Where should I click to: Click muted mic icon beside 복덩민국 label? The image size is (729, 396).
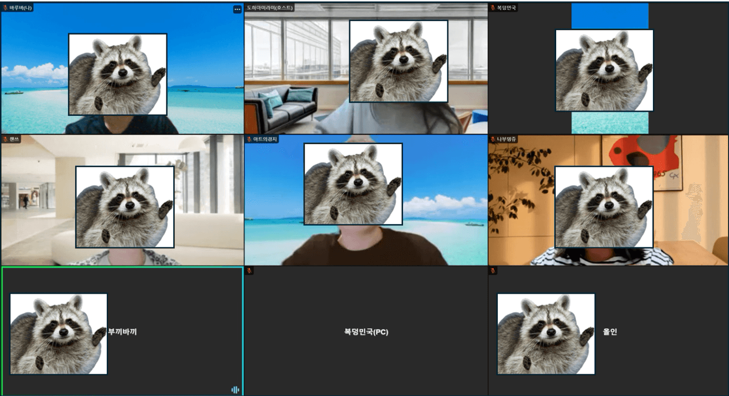[493, 8]
